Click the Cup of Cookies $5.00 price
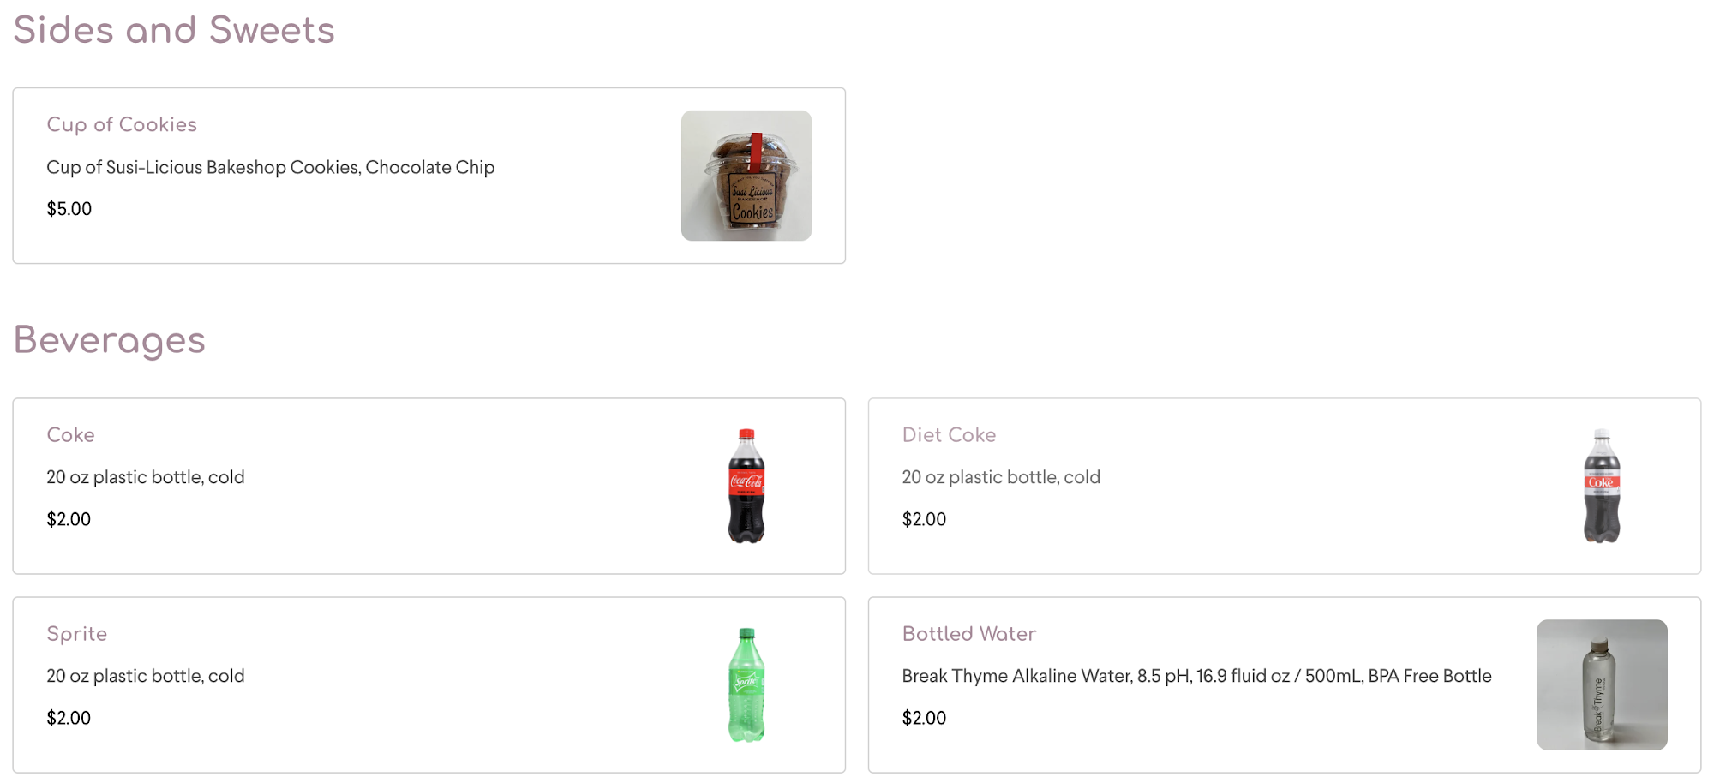Viewport: 1714px width, 783px height. (x=69, y=209)
